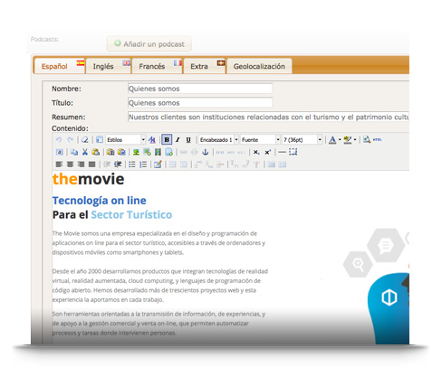Switch to the Extra tab
This screenshot has height=367, width=442.
point(205,66)
